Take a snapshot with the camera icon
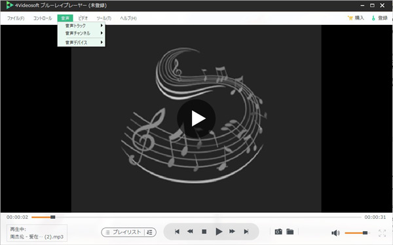This screenshot has height=245, width=393. point(278,231)
